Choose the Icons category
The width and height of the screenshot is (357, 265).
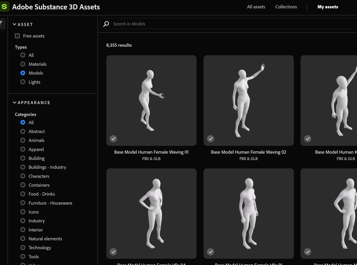(x=23, y=212)
